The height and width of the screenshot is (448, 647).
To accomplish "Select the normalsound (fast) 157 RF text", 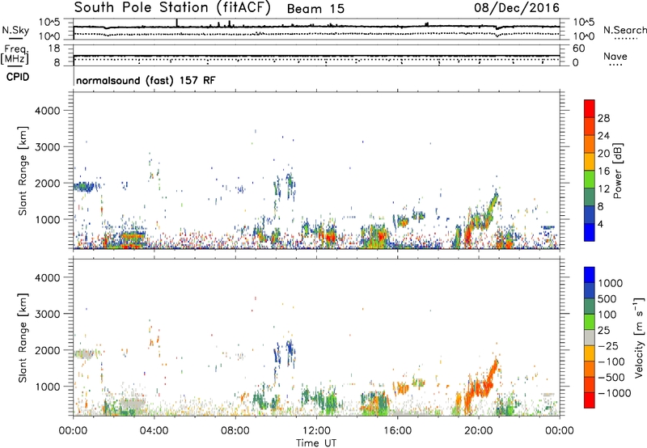I will point(146,80).
